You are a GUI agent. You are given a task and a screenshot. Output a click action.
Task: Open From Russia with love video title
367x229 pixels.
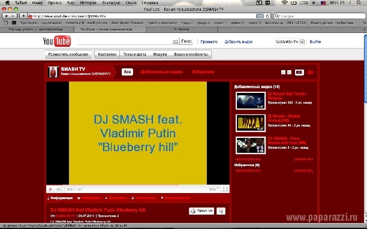tap(287, 141)
